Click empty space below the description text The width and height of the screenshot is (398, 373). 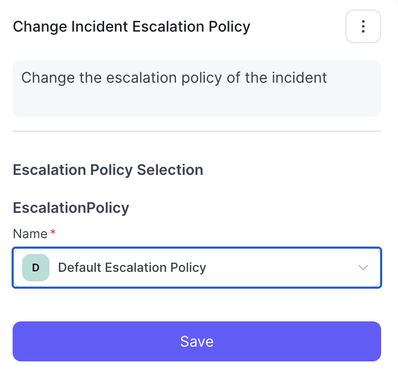click(x=197, y=103)
